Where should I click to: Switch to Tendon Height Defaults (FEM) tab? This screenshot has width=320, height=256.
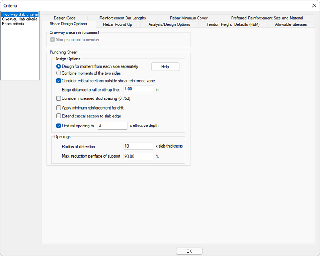pyautogui.click(x=232, y=24)
